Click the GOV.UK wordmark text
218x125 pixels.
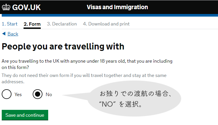pyautogui.click(x=26, y=7)
